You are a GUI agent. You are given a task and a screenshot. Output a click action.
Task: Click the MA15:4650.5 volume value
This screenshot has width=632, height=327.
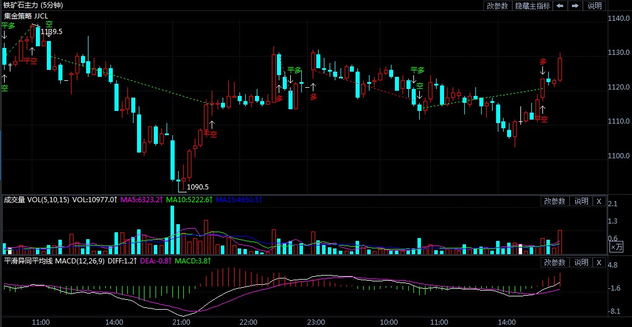[239, 200]
